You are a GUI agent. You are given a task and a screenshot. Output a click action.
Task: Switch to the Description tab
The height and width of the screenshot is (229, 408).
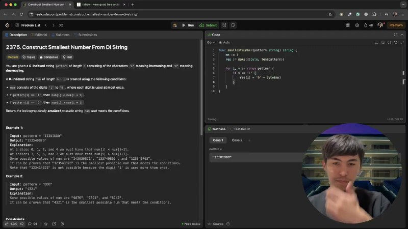coord(16,35)
